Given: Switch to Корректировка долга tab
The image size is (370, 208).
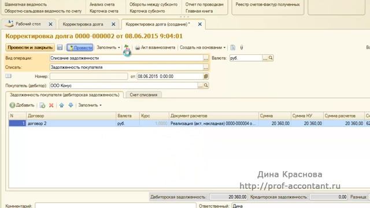Looking at the screenshot, I should 83,24.
